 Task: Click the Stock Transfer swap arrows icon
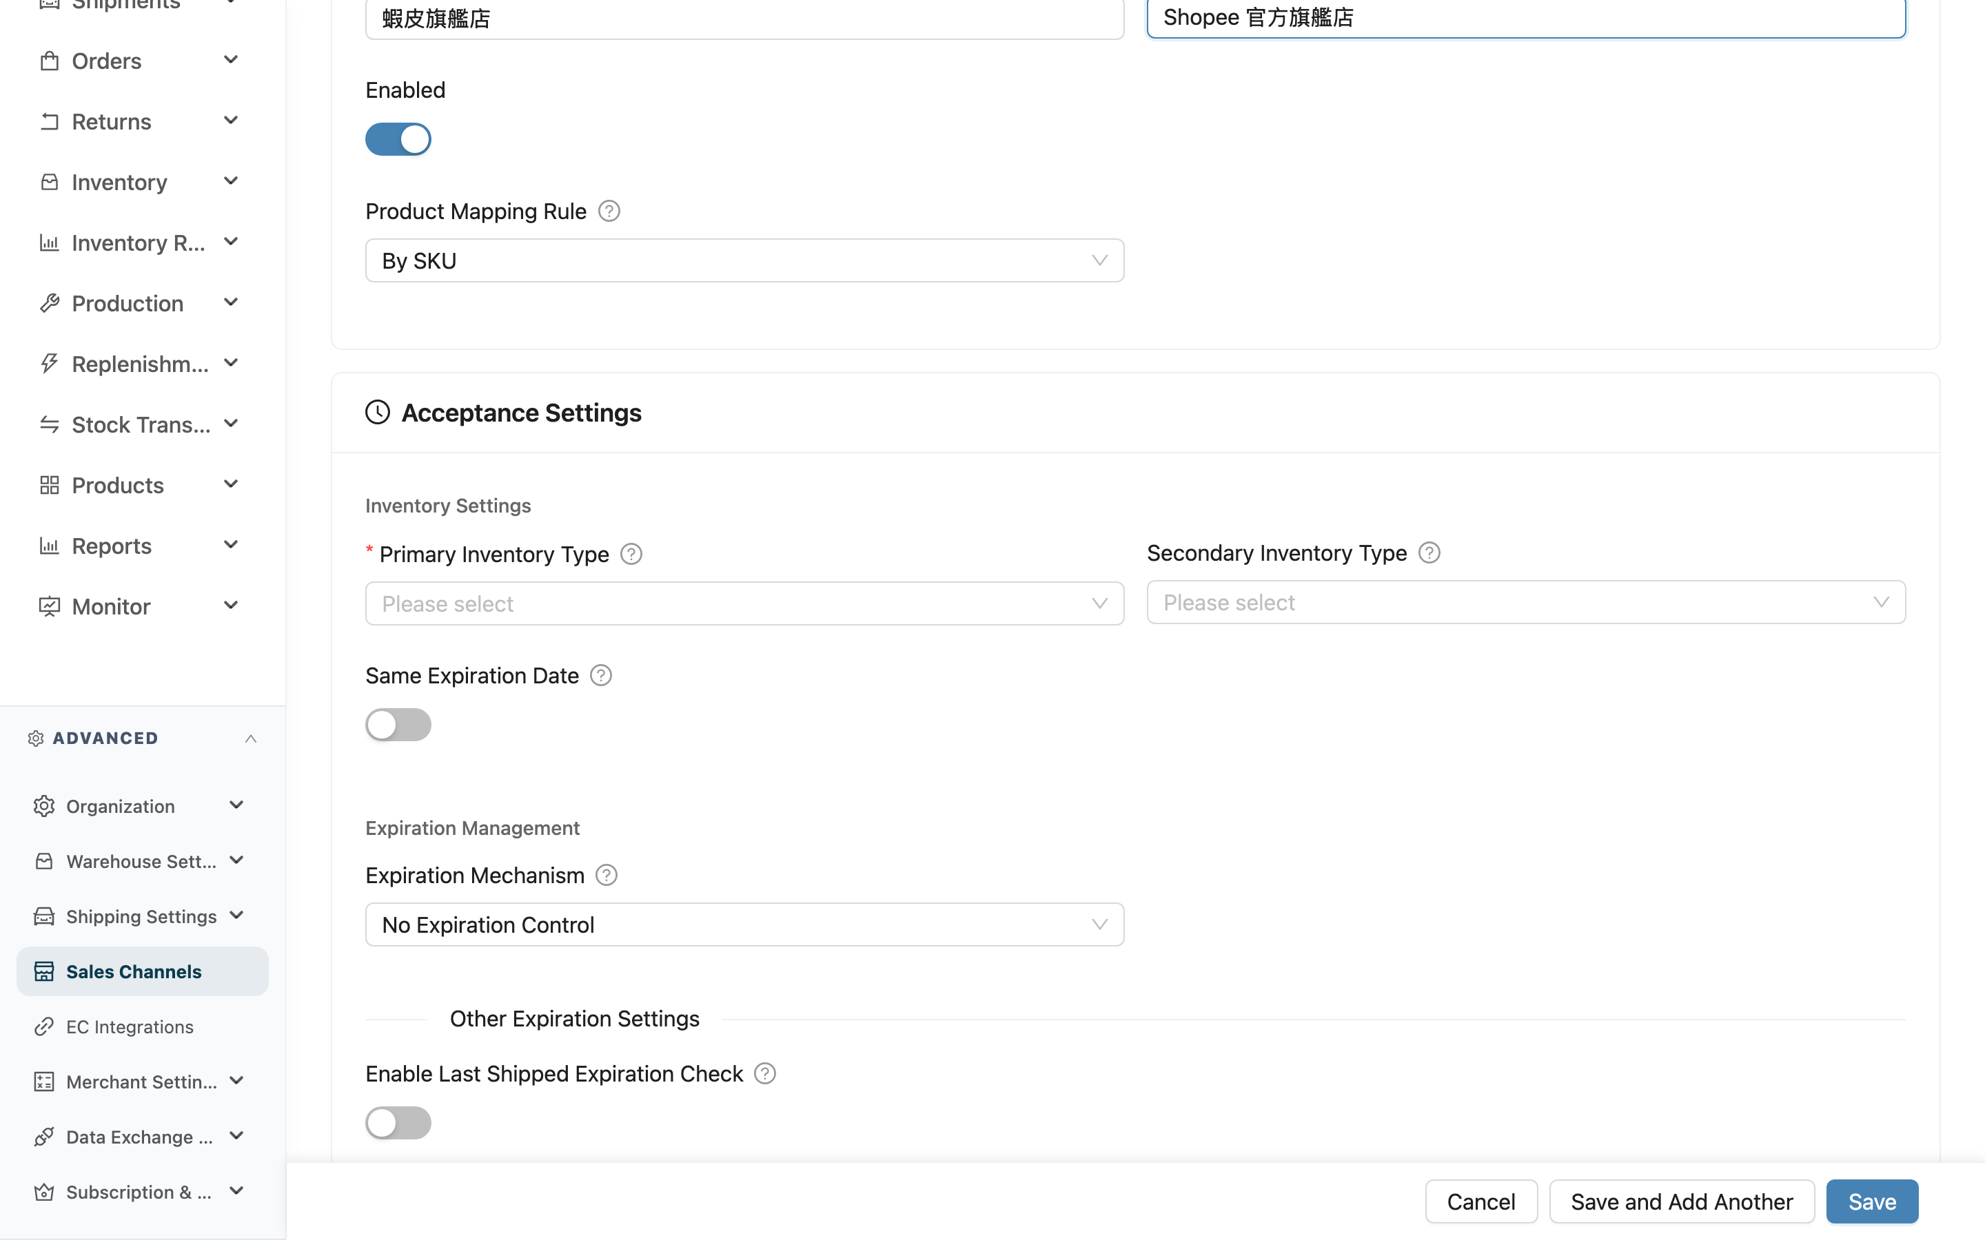tap(49, 425)
